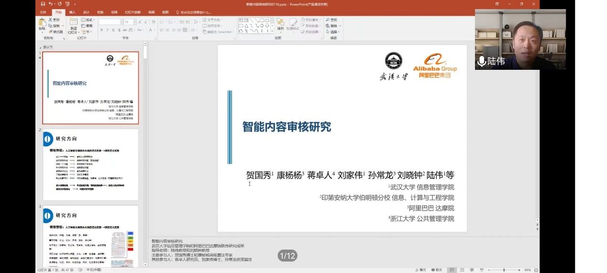
Task: Toggle Italic formatting
Action: point(107,30)
